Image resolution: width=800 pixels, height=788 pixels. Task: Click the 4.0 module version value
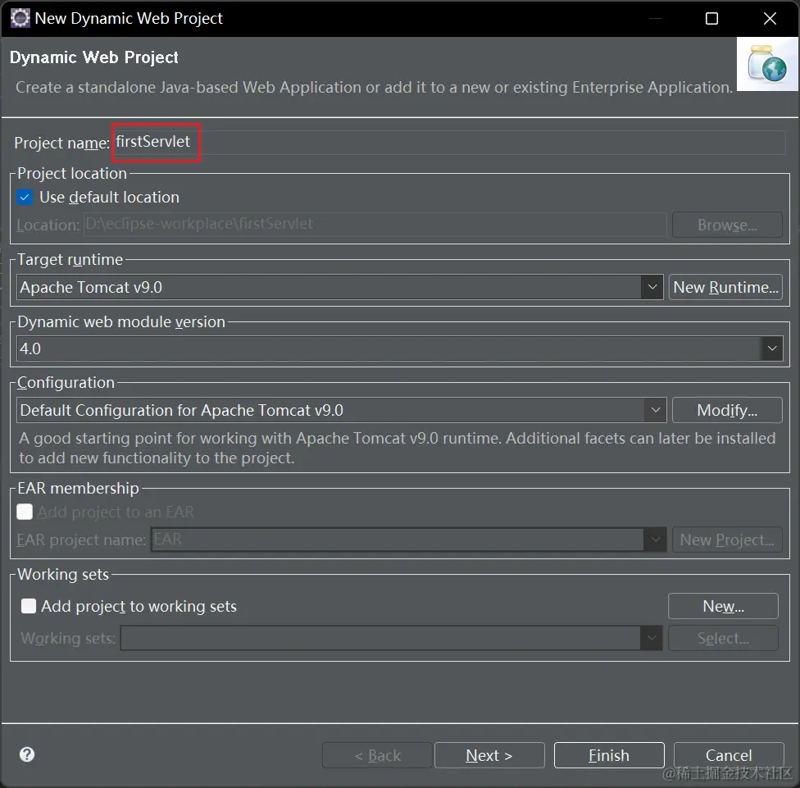pyautogui.click(x=30, y=348)
